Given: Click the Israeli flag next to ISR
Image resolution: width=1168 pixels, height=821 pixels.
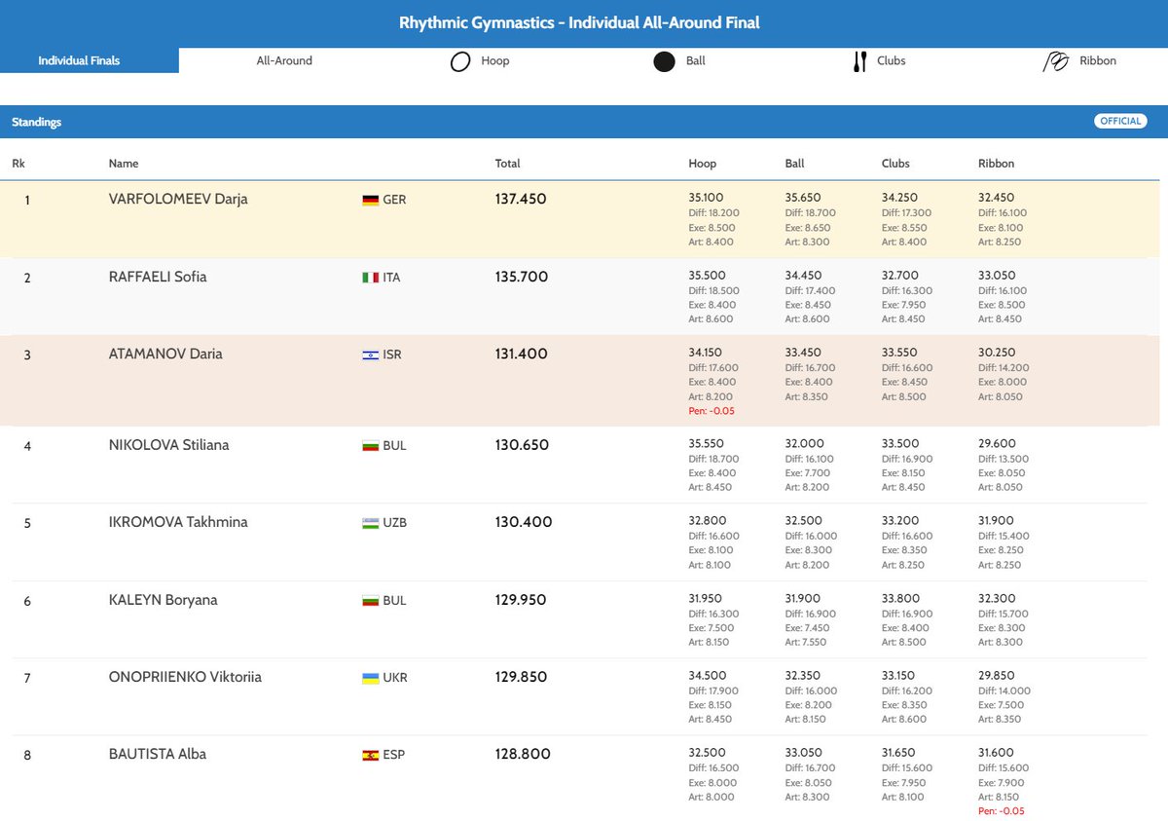Looking at the screenshot, I should tap(370, 355).
